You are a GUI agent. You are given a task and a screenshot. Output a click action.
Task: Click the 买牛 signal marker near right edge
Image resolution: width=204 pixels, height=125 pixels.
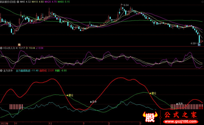pos(180,104)
